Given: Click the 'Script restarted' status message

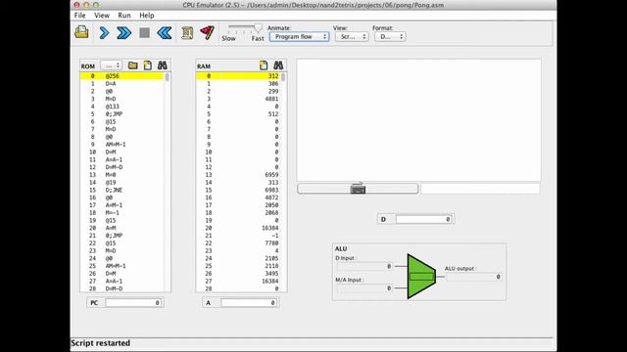Looking at the screenshot, I should click(100, 343).
